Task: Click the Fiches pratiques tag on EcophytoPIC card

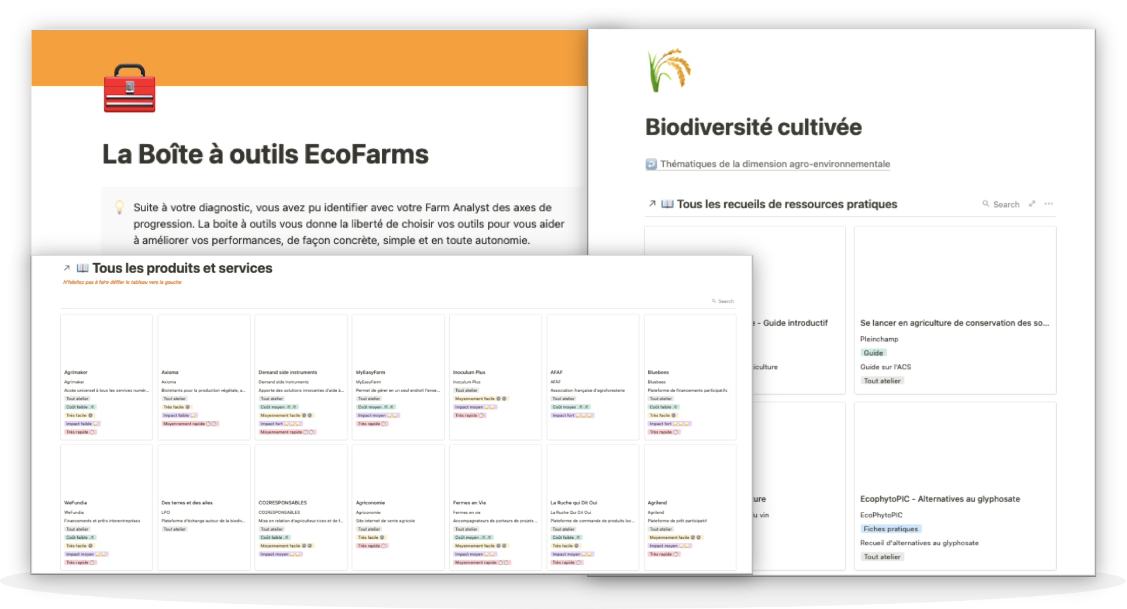Action: click(891, 529)
